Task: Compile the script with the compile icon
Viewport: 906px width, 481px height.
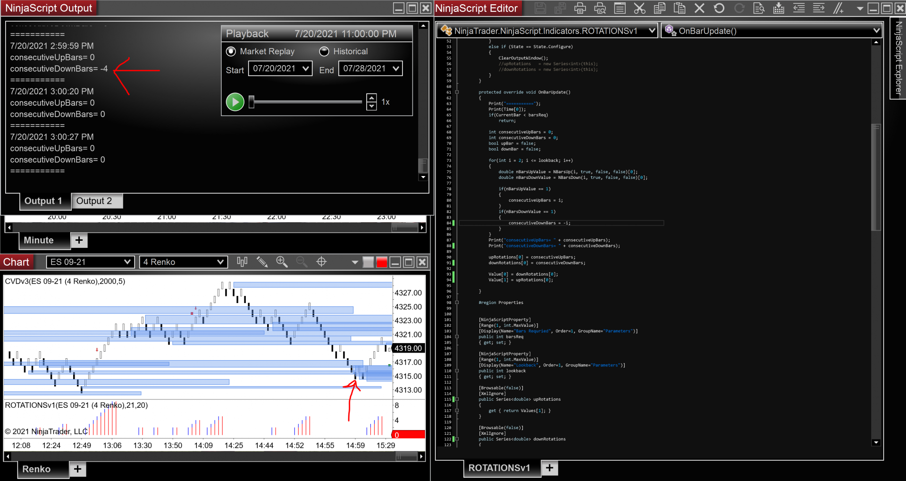Action: (x=779, y=8)
